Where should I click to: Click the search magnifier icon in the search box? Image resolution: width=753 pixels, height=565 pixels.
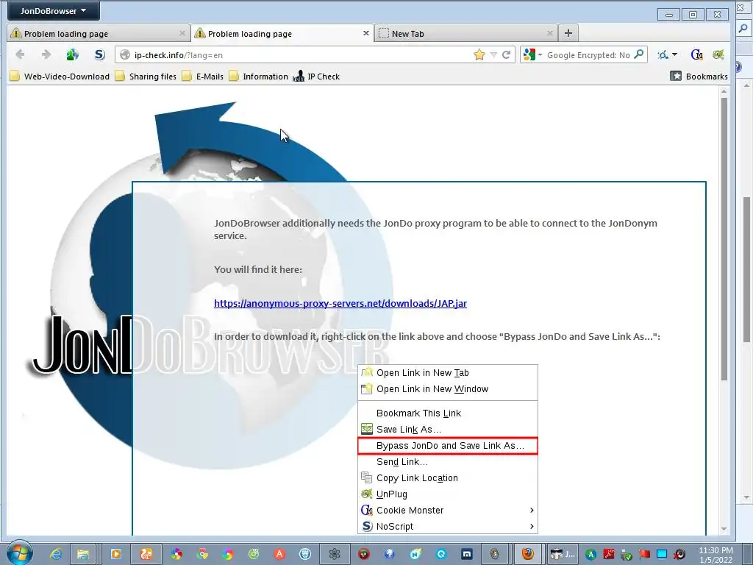pos(639,54)
